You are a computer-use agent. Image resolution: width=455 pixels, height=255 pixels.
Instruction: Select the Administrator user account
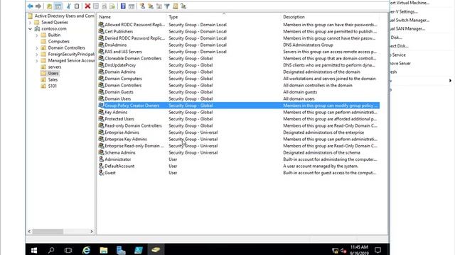point(239,159)
